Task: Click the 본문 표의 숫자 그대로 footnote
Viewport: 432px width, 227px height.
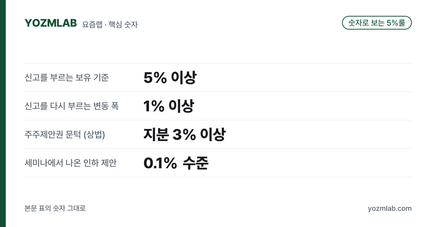Action: (55, 208)
